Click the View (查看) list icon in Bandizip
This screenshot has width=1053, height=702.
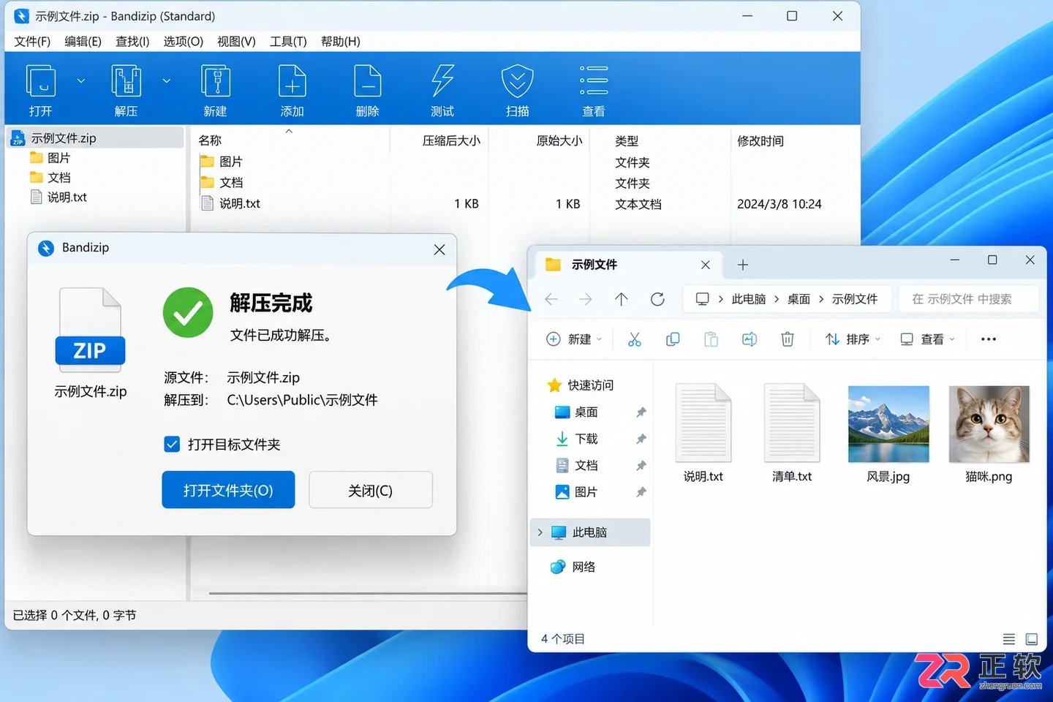click(x=594, y=81)
